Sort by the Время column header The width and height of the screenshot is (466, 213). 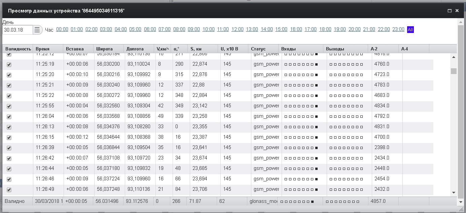(x=42, y=49)
